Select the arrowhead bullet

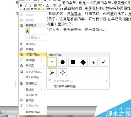click(52, 73)
